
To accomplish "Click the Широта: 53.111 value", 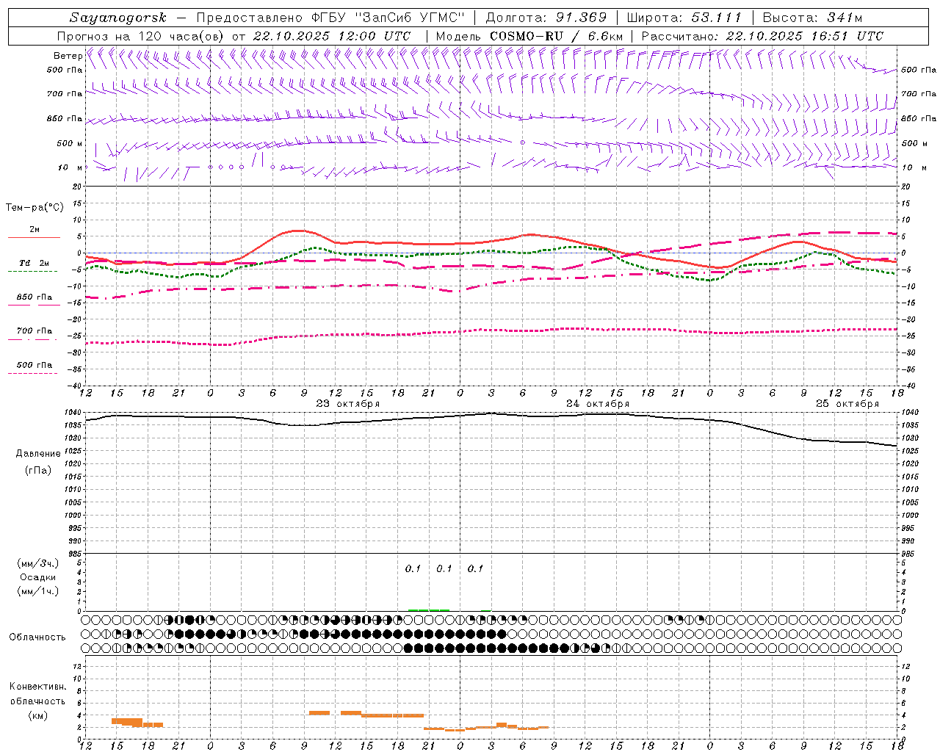I will click(684, 18).
